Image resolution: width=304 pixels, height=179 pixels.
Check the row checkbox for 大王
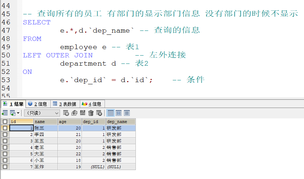click(x=5, y=154)
